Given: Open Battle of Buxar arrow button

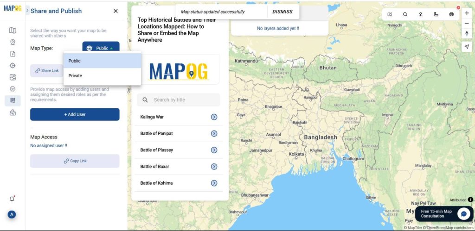Looking at the screenshot, I should (214, 166).
